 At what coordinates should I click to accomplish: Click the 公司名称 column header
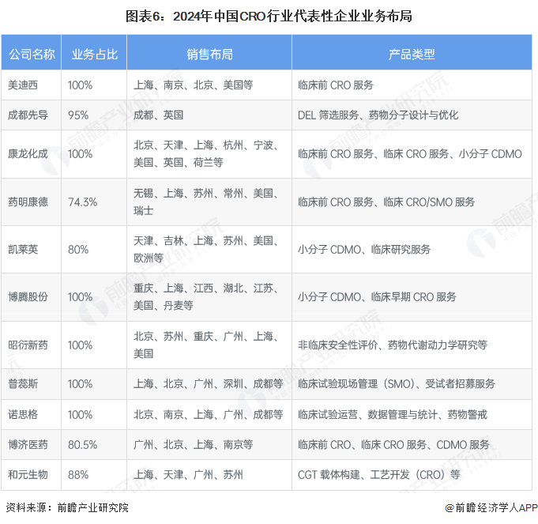point(32,55)
